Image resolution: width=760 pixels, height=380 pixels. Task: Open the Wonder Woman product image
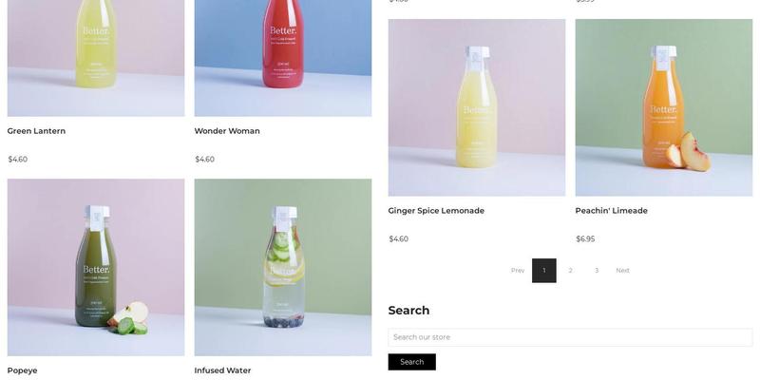coord(283,58)
